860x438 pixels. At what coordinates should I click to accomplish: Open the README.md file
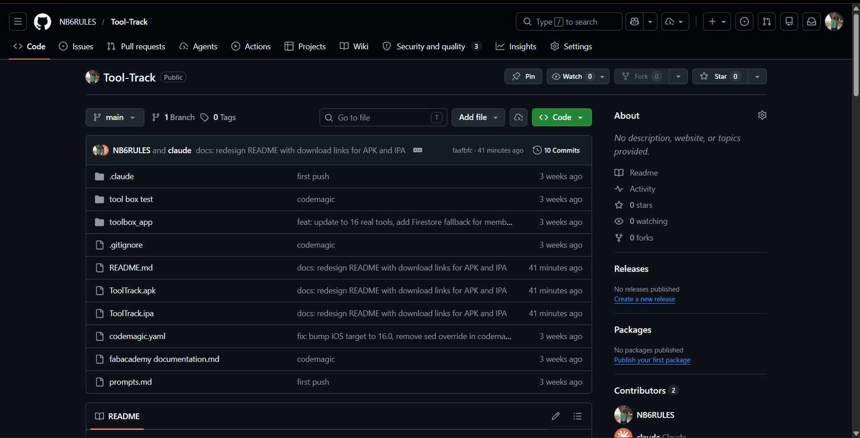[131, 268]
